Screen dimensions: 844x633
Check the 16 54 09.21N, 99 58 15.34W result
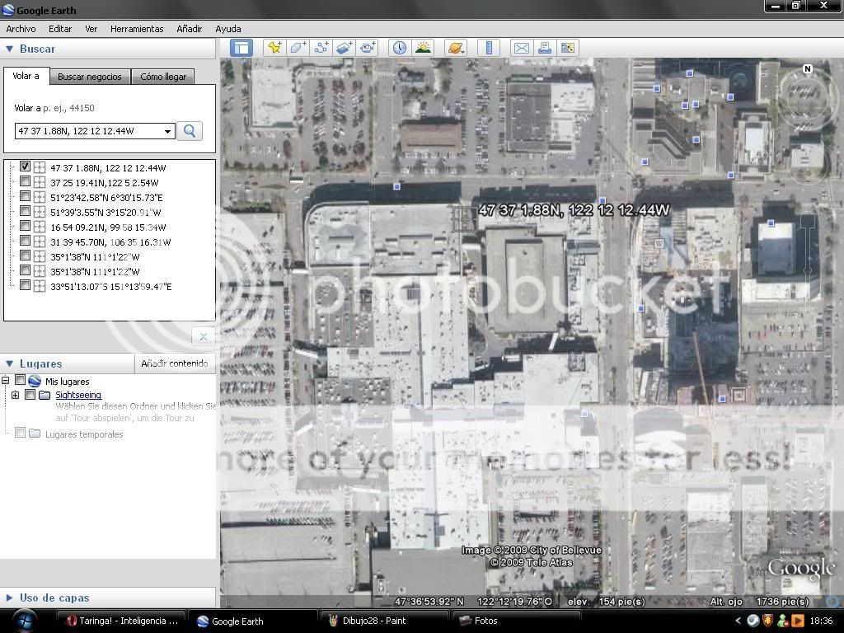click(x=25, y=226)
